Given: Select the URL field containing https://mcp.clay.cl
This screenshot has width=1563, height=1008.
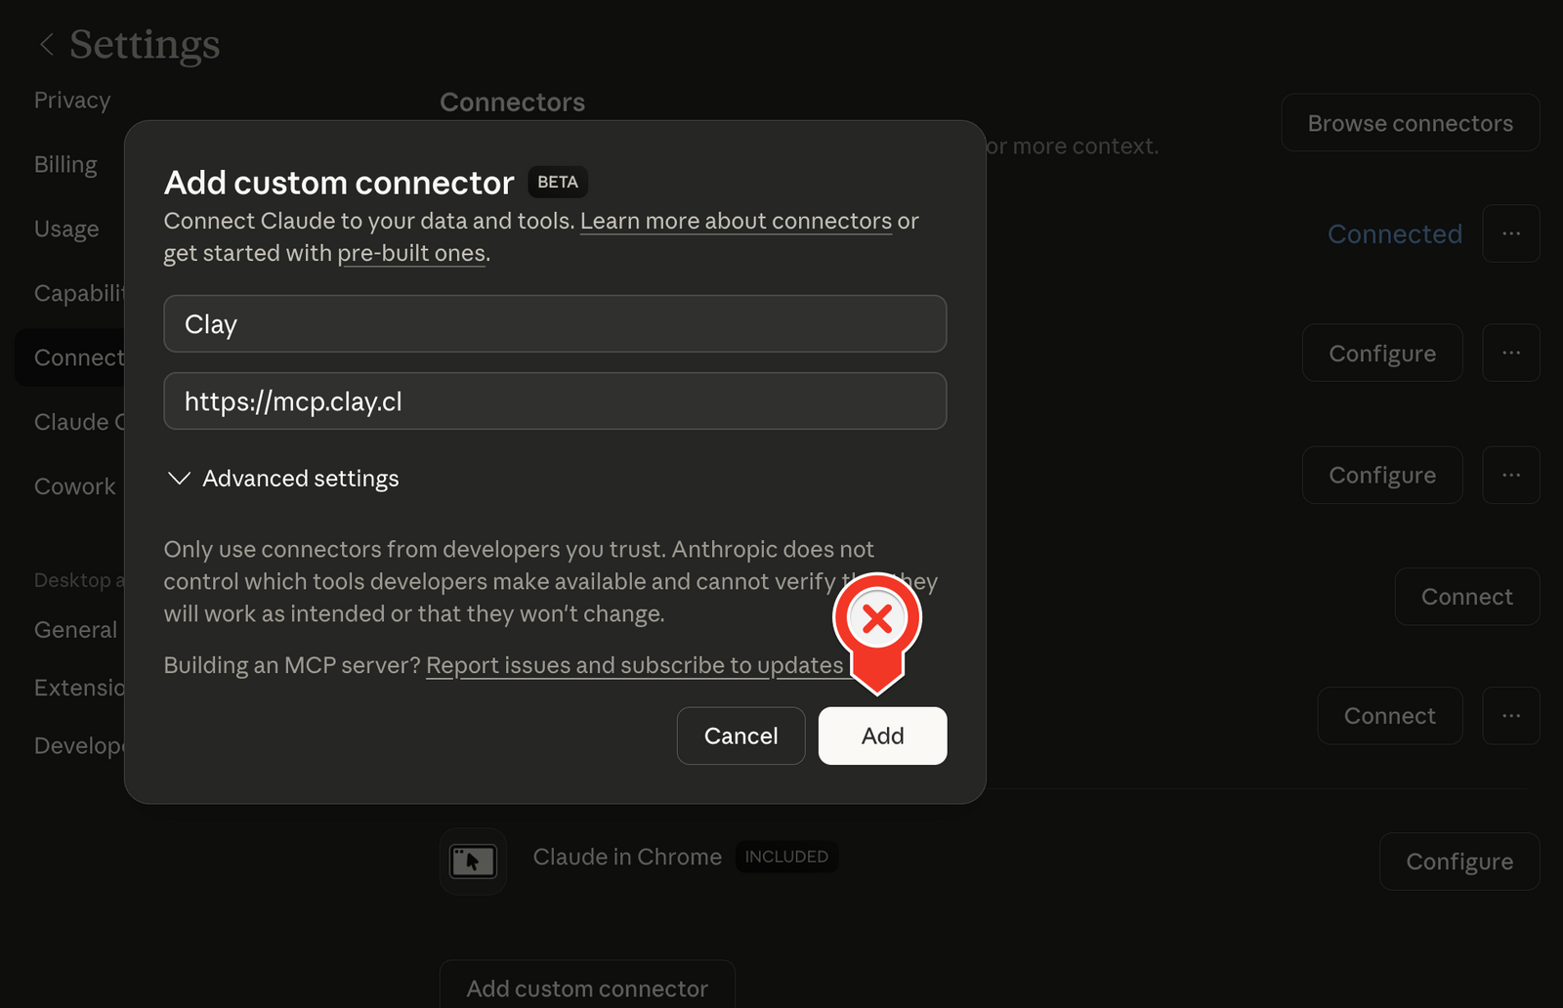Looking at the screenshot, I should pos(554,400).
